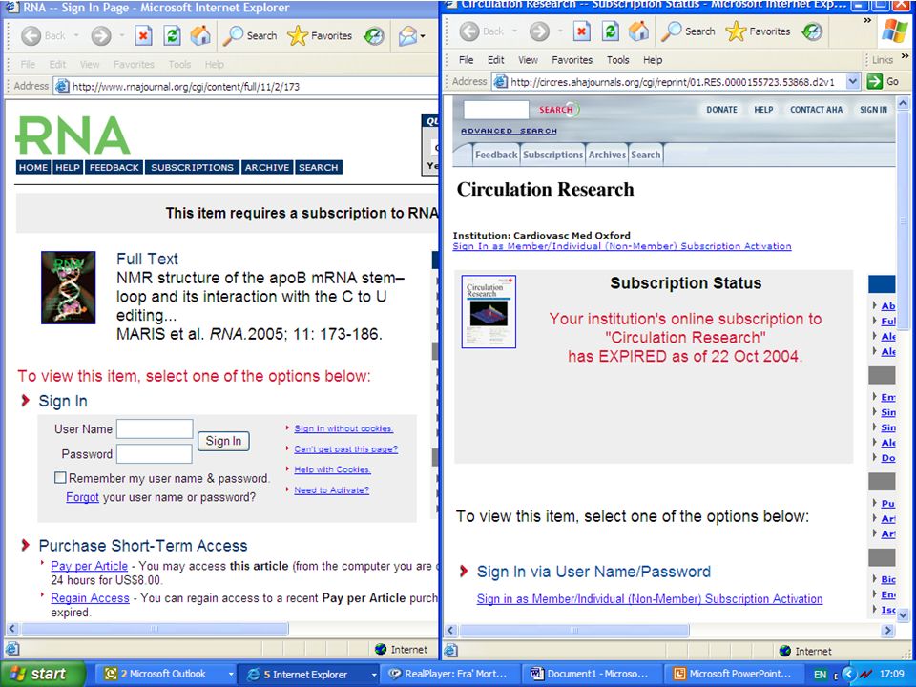Screen dimensions: 916x687
Task: Click Stop icon in Circulation Research window
Action: [x=582, y=31]
